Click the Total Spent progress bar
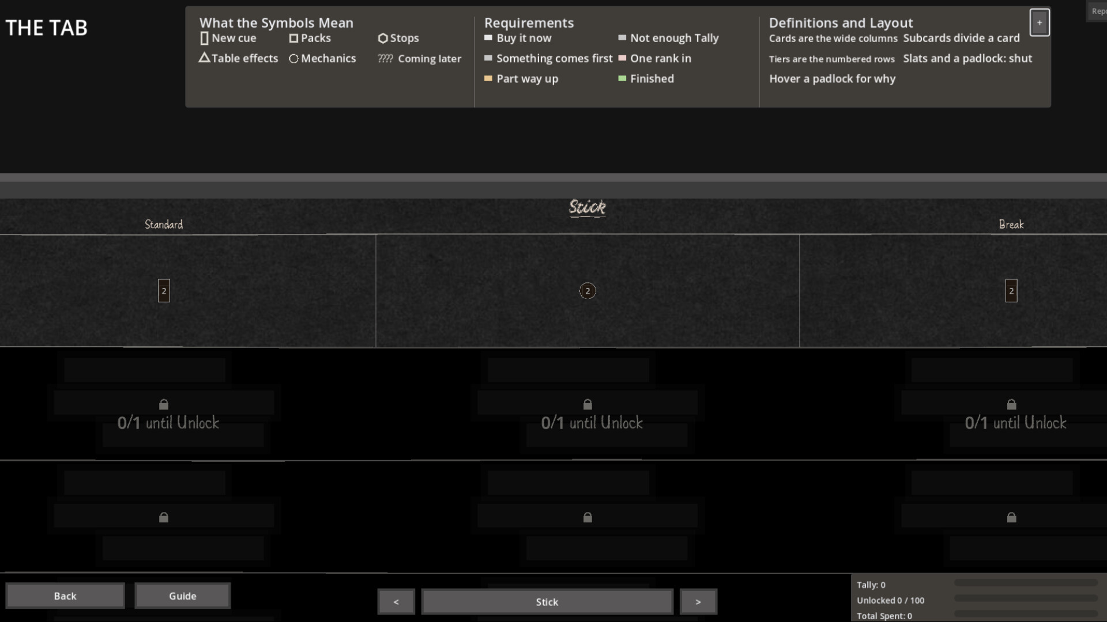Screen dimensions: 1107x622 (x=1026, y=614)
